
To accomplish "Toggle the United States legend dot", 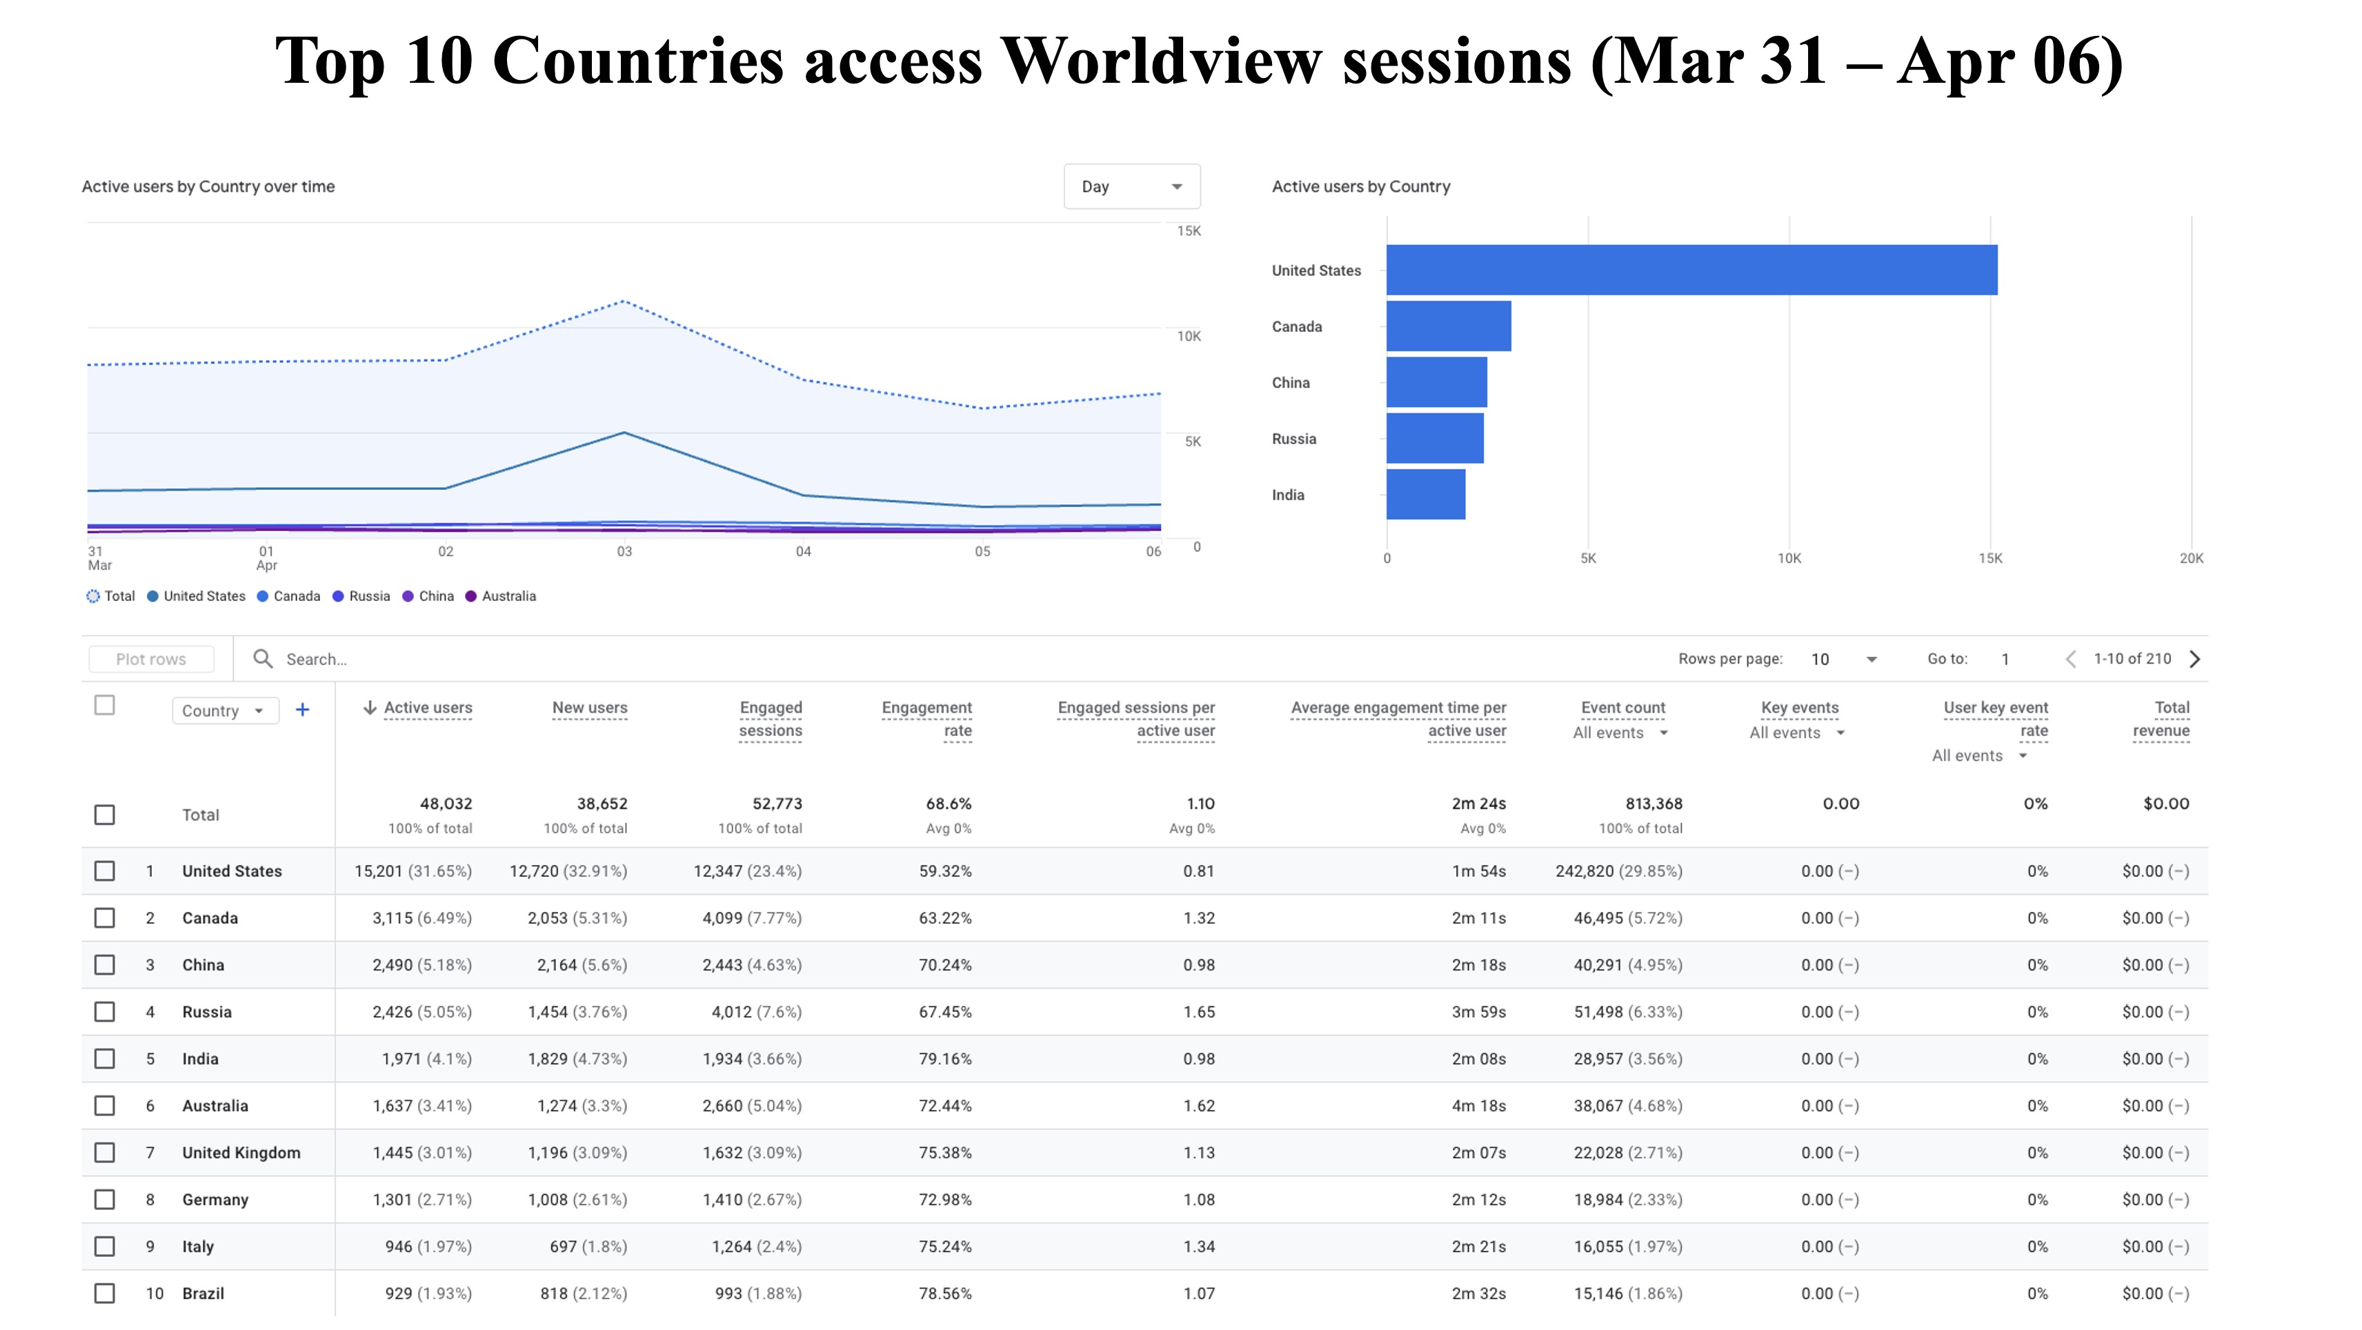I will coord(152,596).
